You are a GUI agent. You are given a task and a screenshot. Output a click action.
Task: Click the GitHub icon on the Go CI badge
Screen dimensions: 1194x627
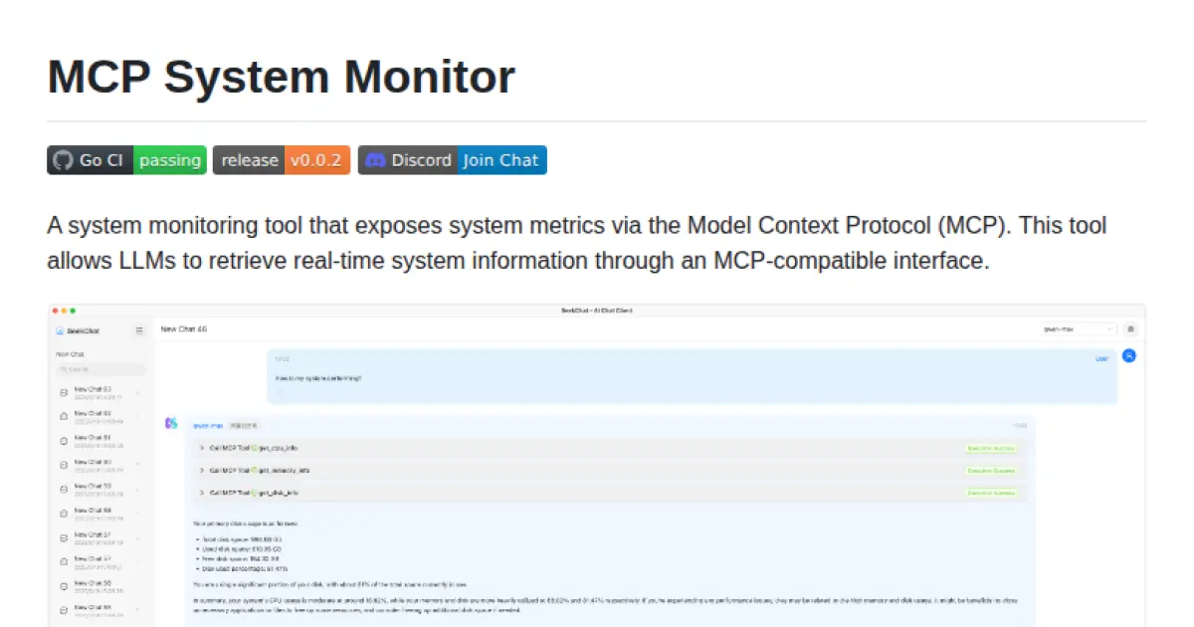63,159
